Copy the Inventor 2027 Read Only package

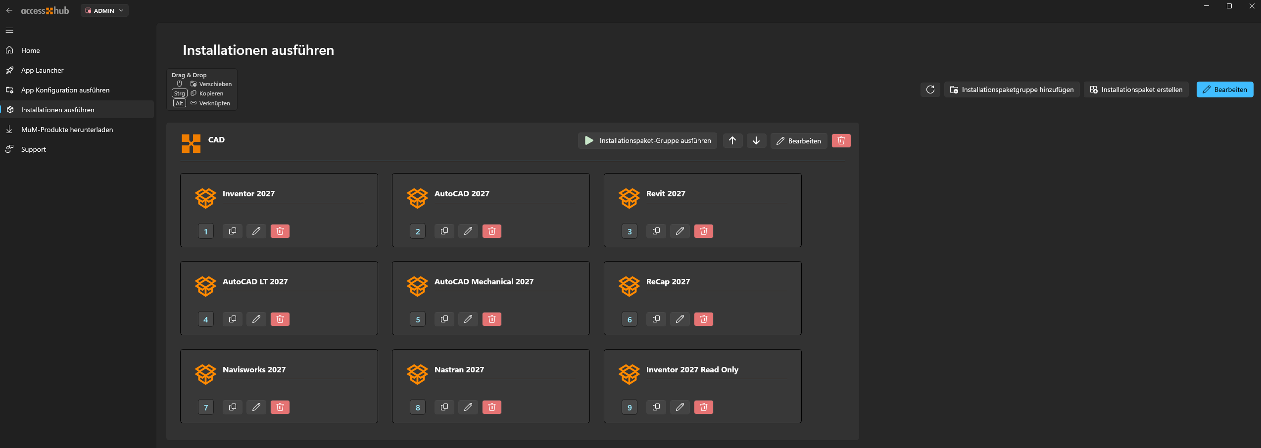click(656, 407)
